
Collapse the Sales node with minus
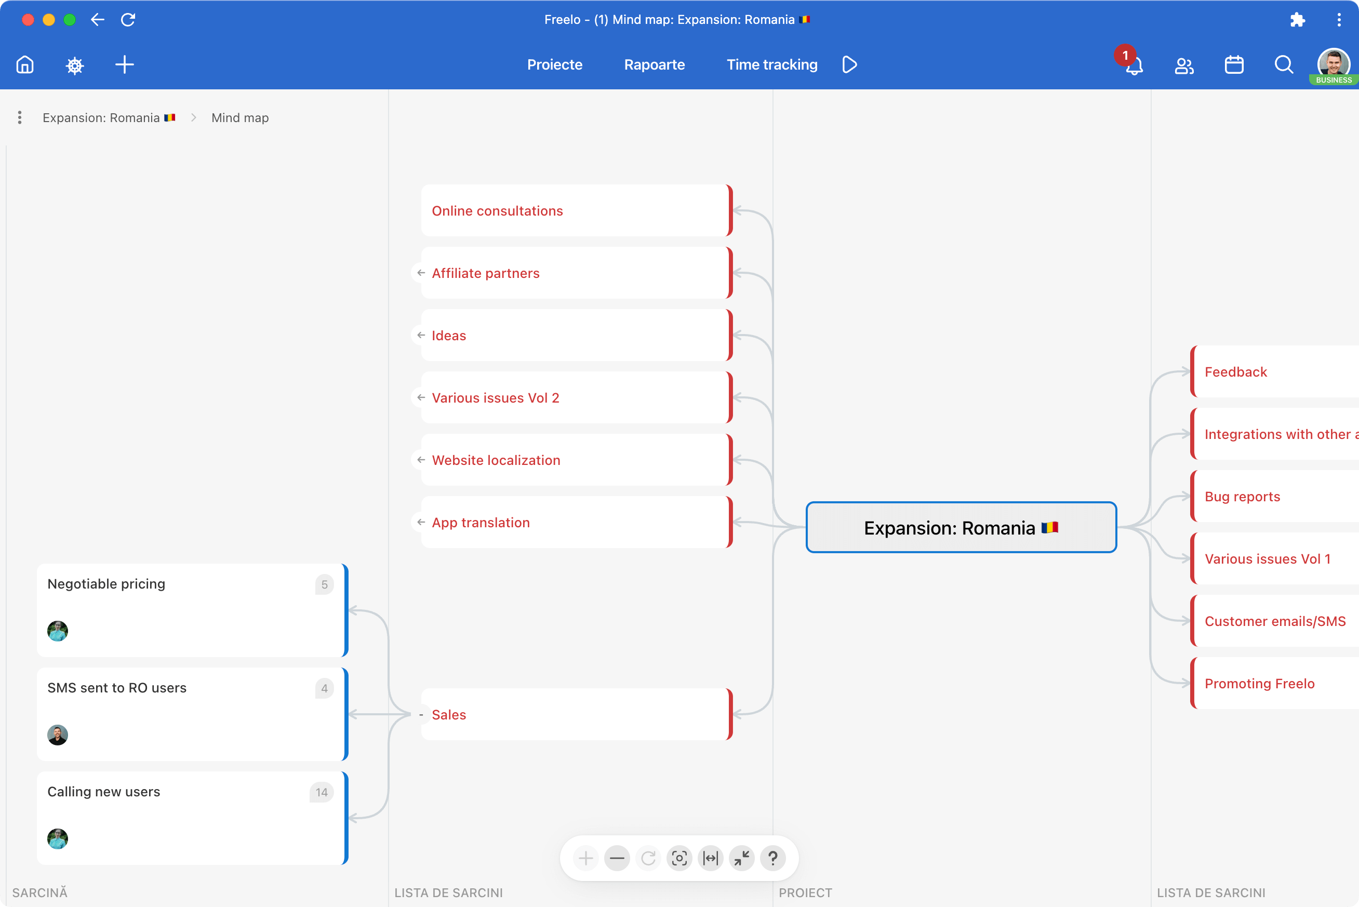tap(421, 714)
